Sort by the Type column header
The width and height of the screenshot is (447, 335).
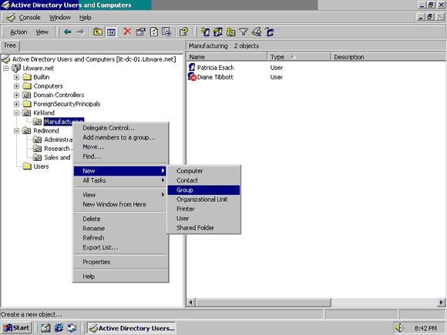[299, 57]
